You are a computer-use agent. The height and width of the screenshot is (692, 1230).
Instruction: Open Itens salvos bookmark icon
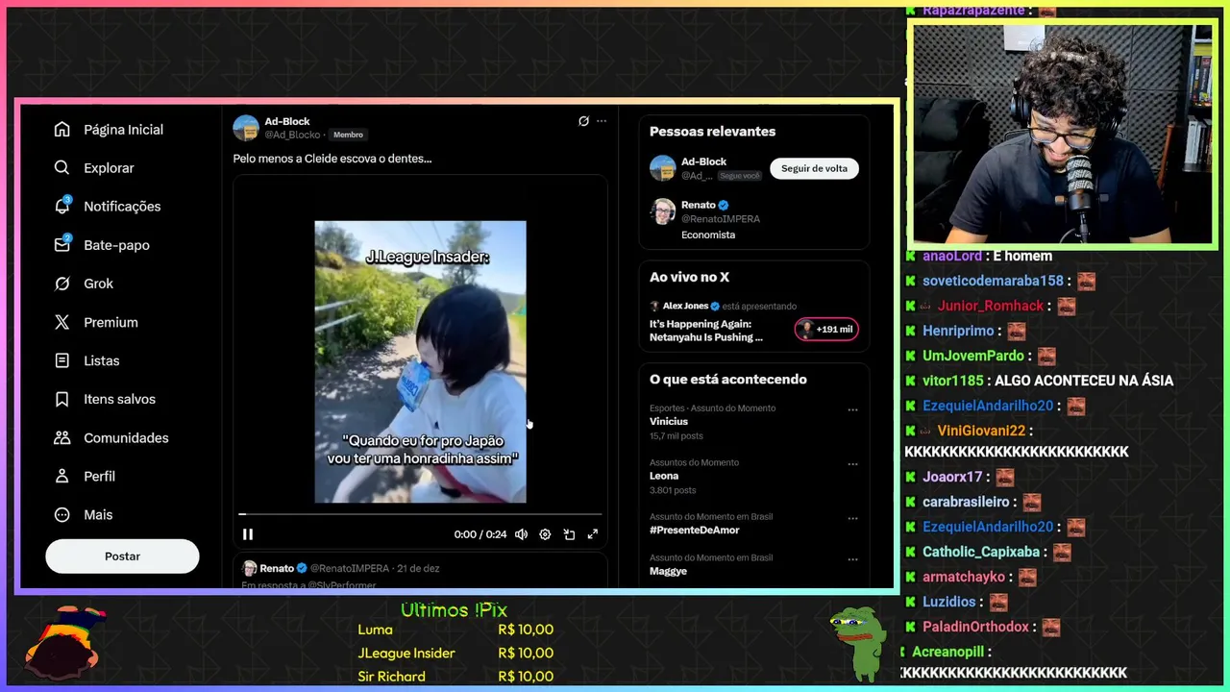click(x=61, y=399)
